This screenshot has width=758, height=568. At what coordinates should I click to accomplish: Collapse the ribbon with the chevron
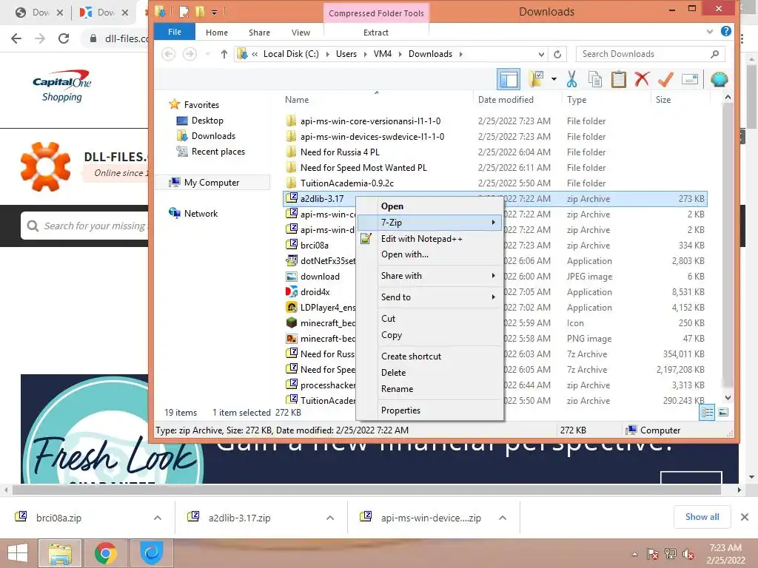pyautogui.click(x=710, y=32)
